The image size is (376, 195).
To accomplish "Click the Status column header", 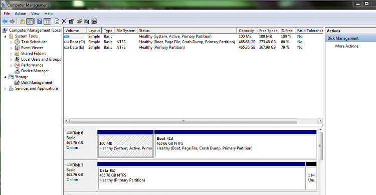I will tap(187, 31).
